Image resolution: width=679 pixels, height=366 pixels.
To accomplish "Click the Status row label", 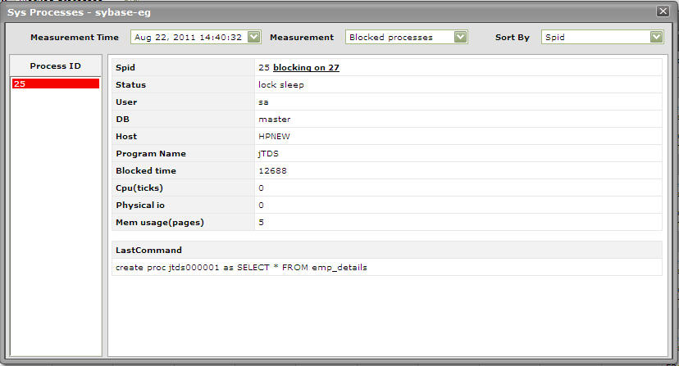I will tap(130, 85).
